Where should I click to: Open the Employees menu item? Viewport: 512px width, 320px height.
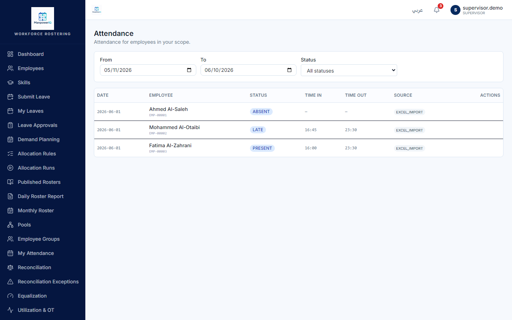[x=43, y=68]
